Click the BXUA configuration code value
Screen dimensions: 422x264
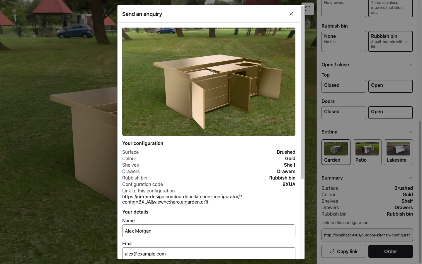[x=289, y=184]
